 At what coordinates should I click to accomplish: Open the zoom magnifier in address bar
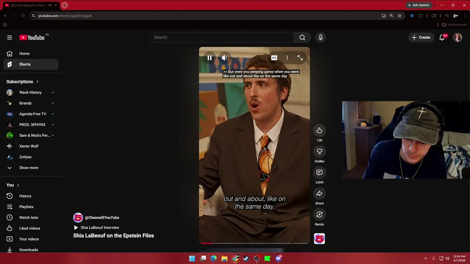point(391,16)
